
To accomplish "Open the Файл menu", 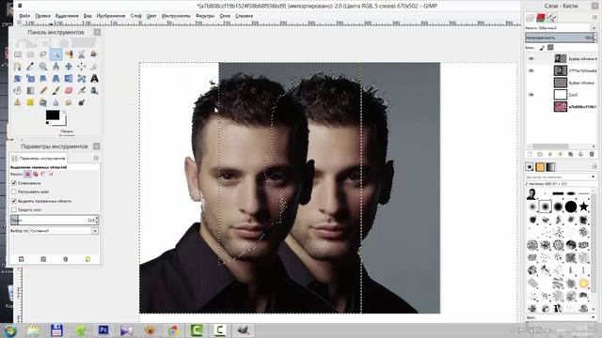I will coord(24,16).
